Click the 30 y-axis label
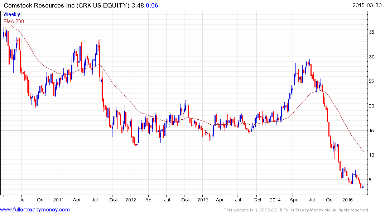 [371, 57]
